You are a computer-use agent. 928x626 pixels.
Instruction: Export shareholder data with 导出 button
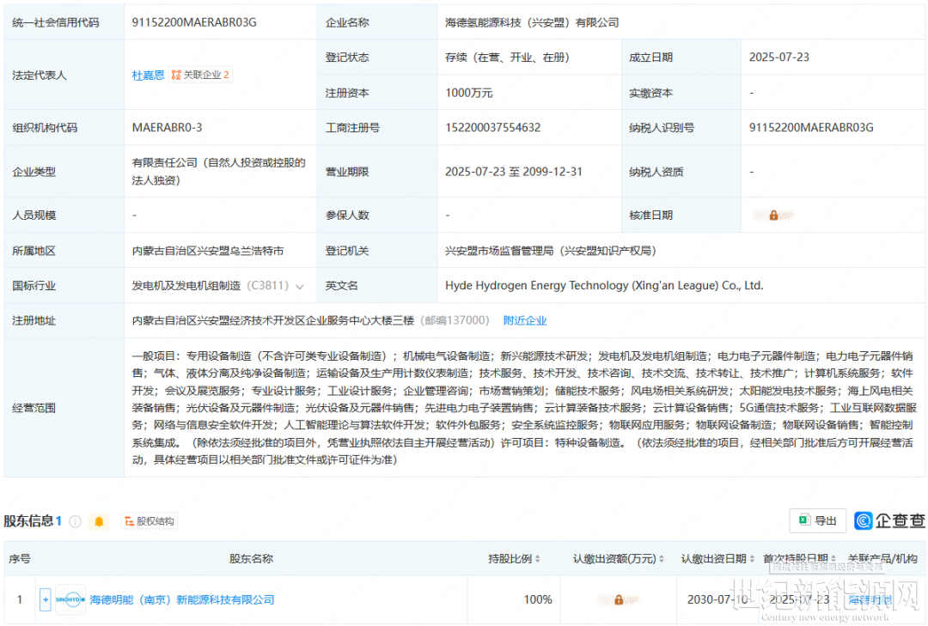pyautogui.click(x=817, y=520)
